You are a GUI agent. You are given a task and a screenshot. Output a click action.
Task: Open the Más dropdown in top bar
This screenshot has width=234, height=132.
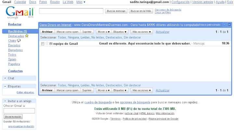pos(81,2)
